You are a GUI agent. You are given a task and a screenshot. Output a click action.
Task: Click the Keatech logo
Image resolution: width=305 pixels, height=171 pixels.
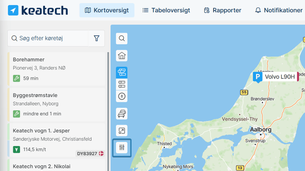pos(38,10)
